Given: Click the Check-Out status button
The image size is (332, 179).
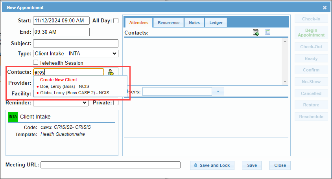Looking at the screenshot, I should [x=311, y=47].
